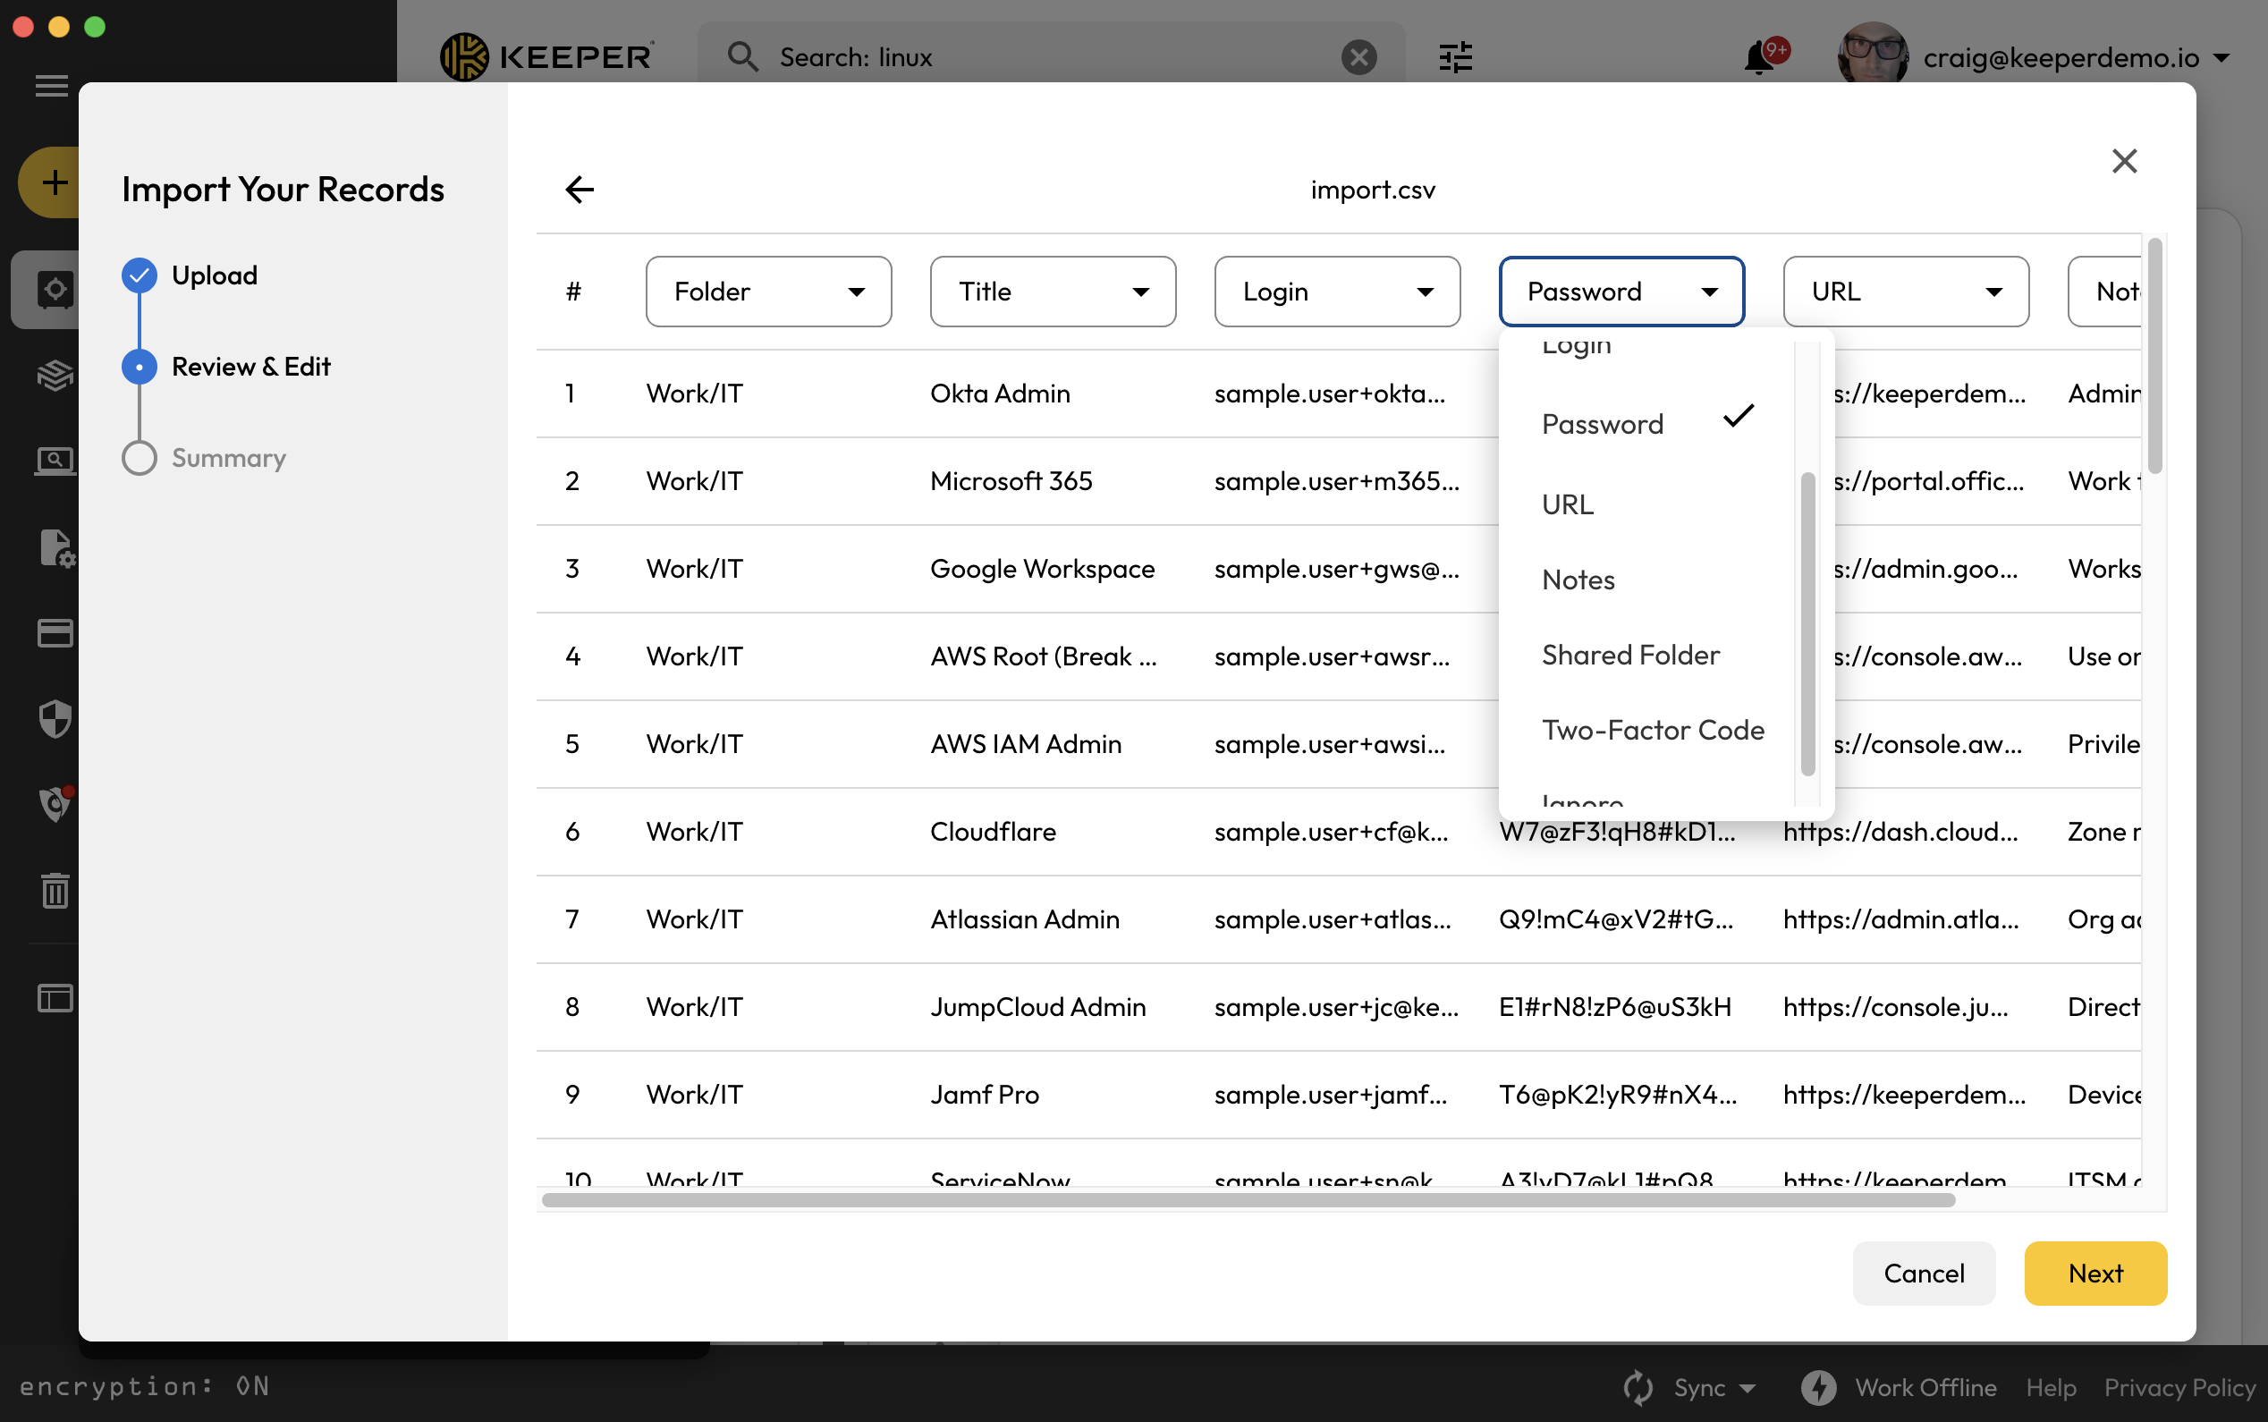Click the trash icon in sidebar
This screenshot has height=1422, width=2268.
[x=55, y=890]
